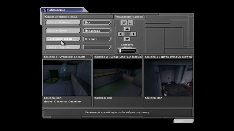This screenshot has width=234, height=131.
Task: Click 'Дверь: Открыто, Открыто' status text
Action: [x=63, y=102]
